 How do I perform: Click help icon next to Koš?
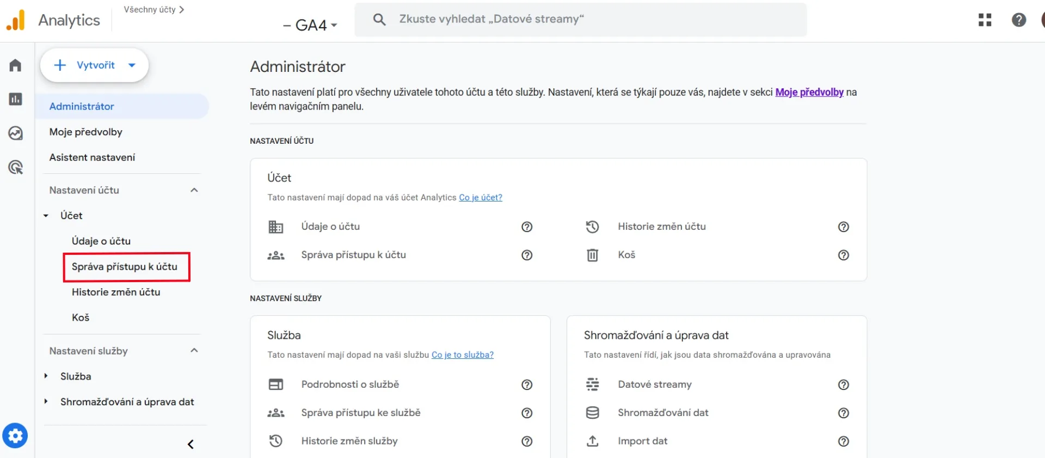(x=844, y=255)
